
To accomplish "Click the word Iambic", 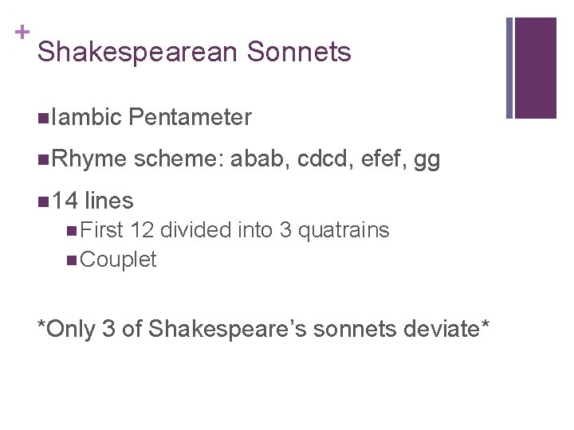I will click(x=85, y=118).
